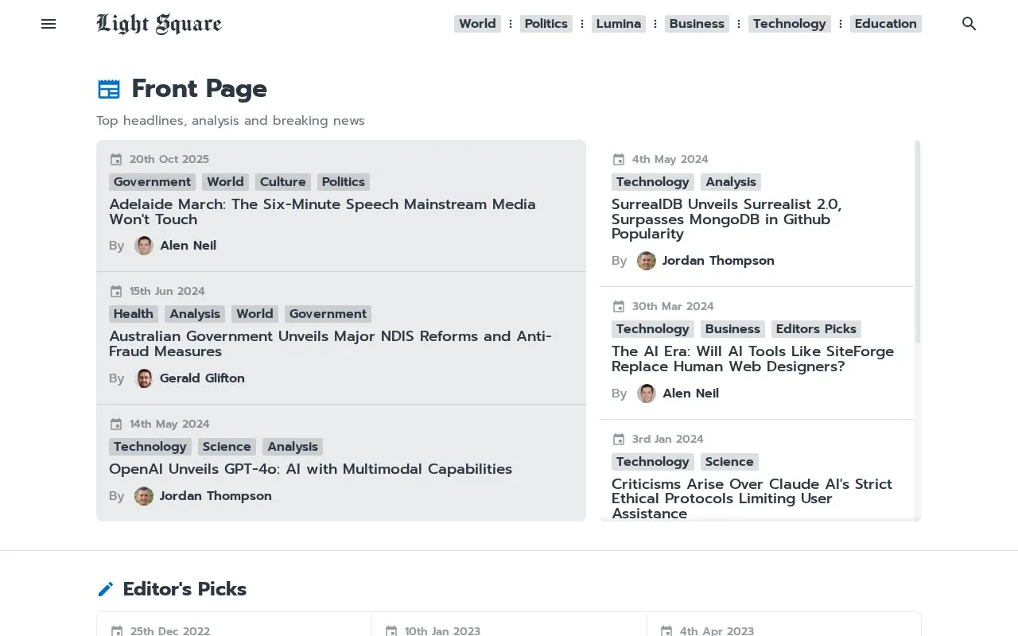Click calendar icon beside 4th May 2024

tap(619, 159)
